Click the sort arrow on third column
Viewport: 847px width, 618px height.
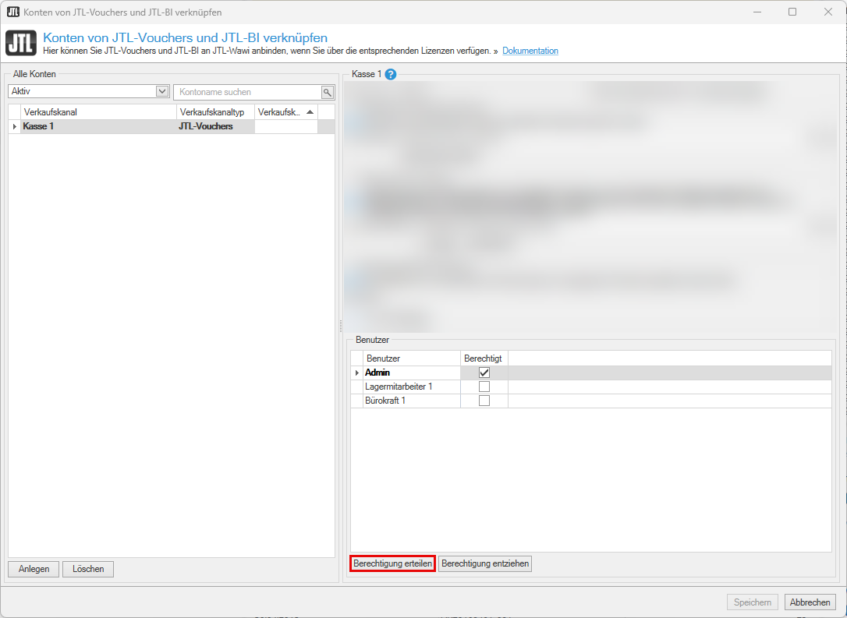click(310, 112)
